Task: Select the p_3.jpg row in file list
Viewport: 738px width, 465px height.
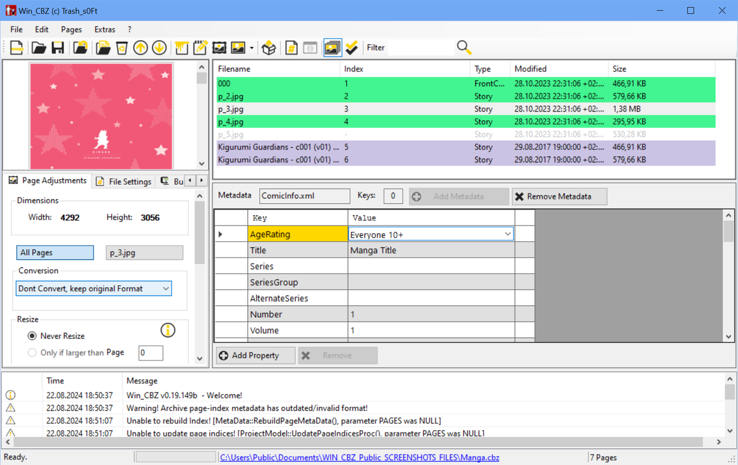Action: coord(466,109)
